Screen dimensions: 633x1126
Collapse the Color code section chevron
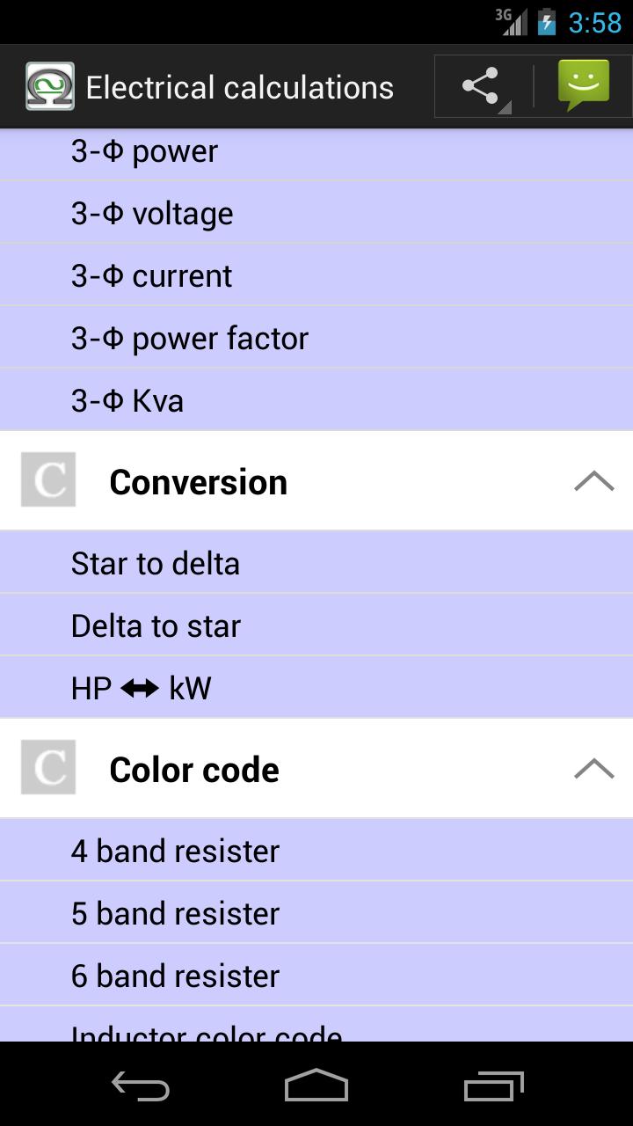point(593,769)
